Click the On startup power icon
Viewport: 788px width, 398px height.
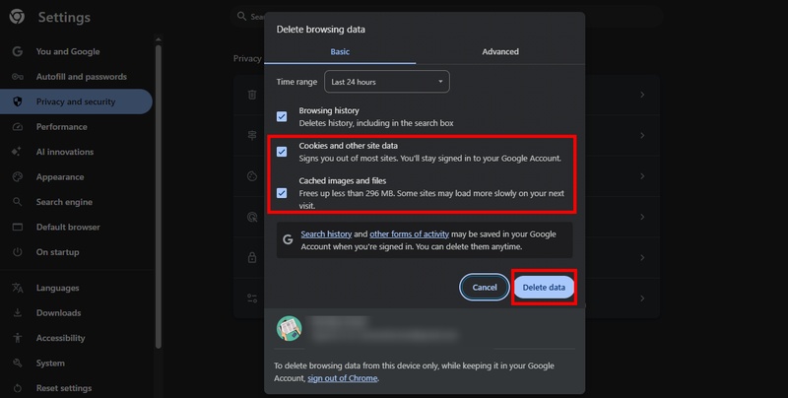coord(18,252)
